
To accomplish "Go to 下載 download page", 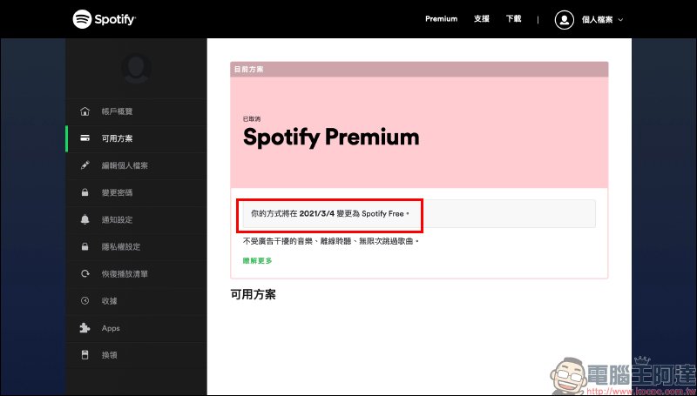I will (x=513, y=19).
